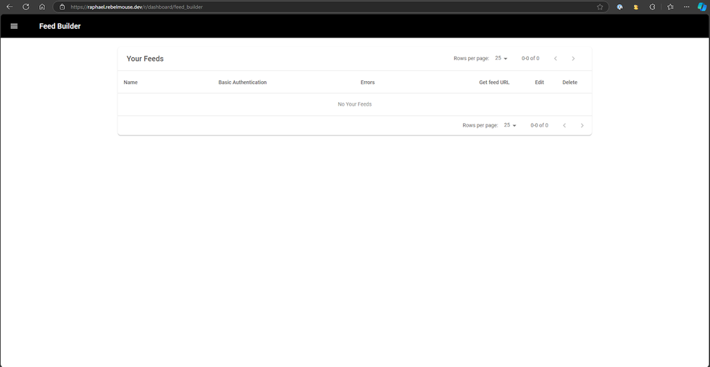
Task: Open the browser's three-dots settings menu
Action: [686, 7]
